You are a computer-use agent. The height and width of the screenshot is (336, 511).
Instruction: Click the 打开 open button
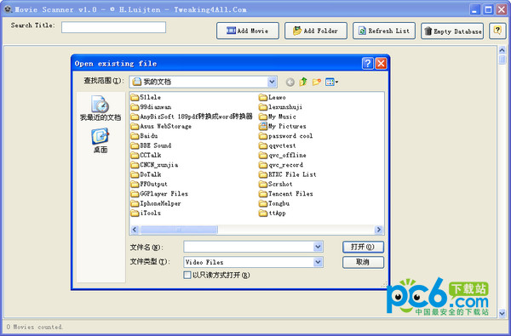(363, 247)
